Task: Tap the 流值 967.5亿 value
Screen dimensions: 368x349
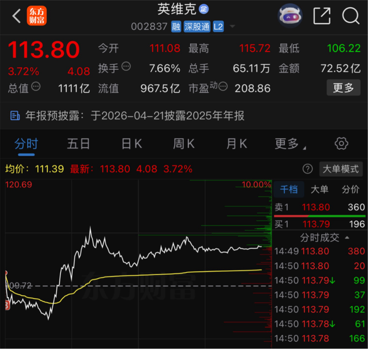Action: pyautogui.click(x=160, y=89)
